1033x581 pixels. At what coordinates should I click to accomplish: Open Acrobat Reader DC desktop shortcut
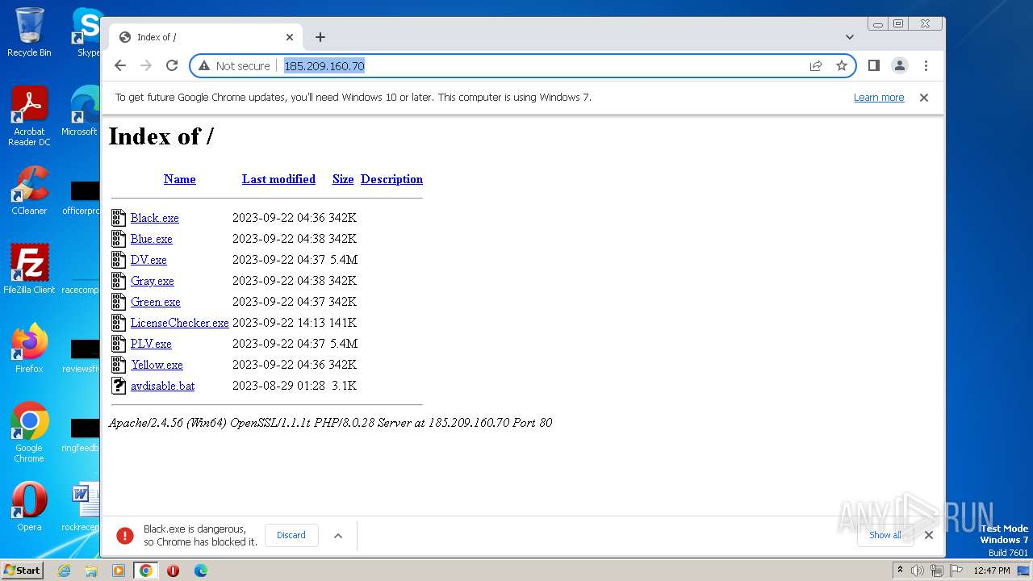coord(29,117)
